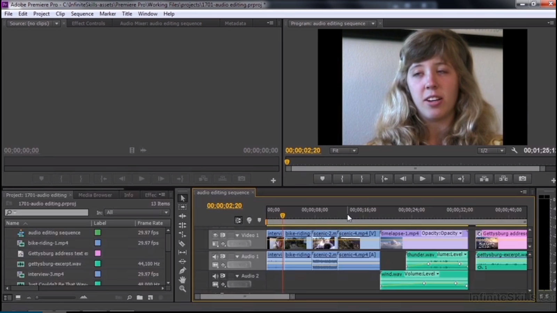
Task: Toggle the Audio 1 track lock box
Action: click(231, 256)
